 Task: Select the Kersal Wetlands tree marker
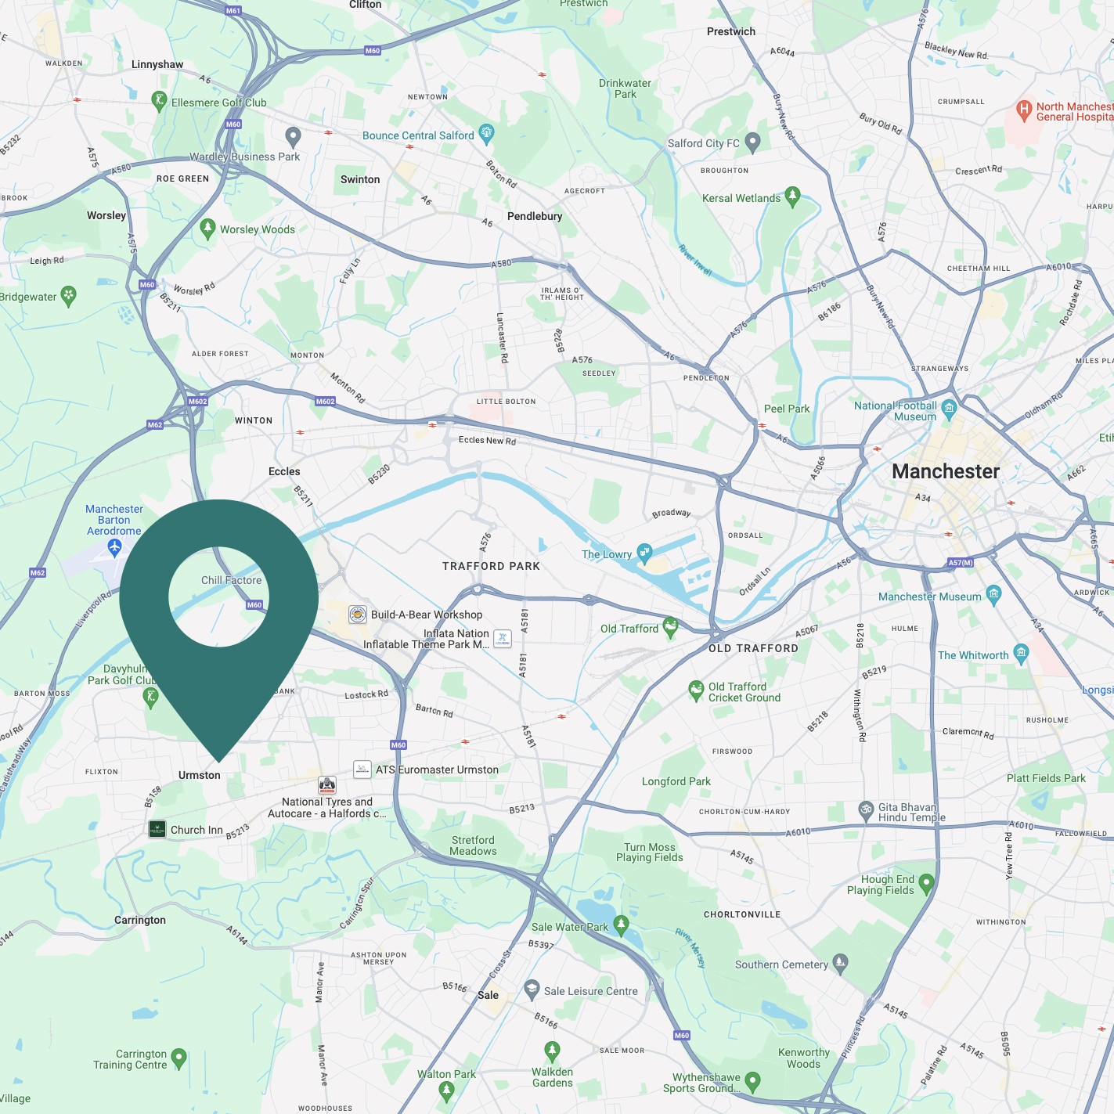point(792,196)
